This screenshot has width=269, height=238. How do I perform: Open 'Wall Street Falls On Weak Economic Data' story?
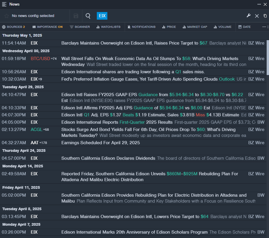point(150,62)
